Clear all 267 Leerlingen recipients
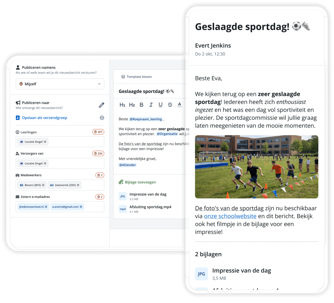 (98, 132)
